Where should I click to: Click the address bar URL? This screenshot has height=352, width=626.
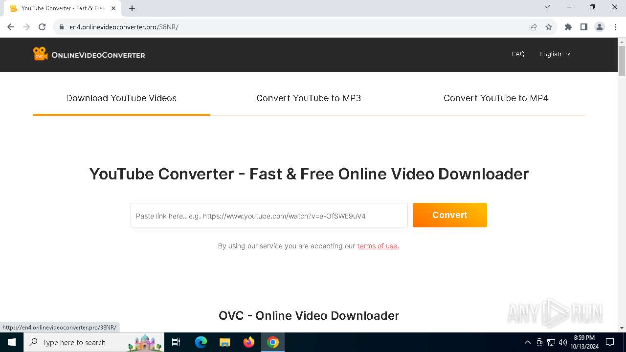(x=124, y=27)
